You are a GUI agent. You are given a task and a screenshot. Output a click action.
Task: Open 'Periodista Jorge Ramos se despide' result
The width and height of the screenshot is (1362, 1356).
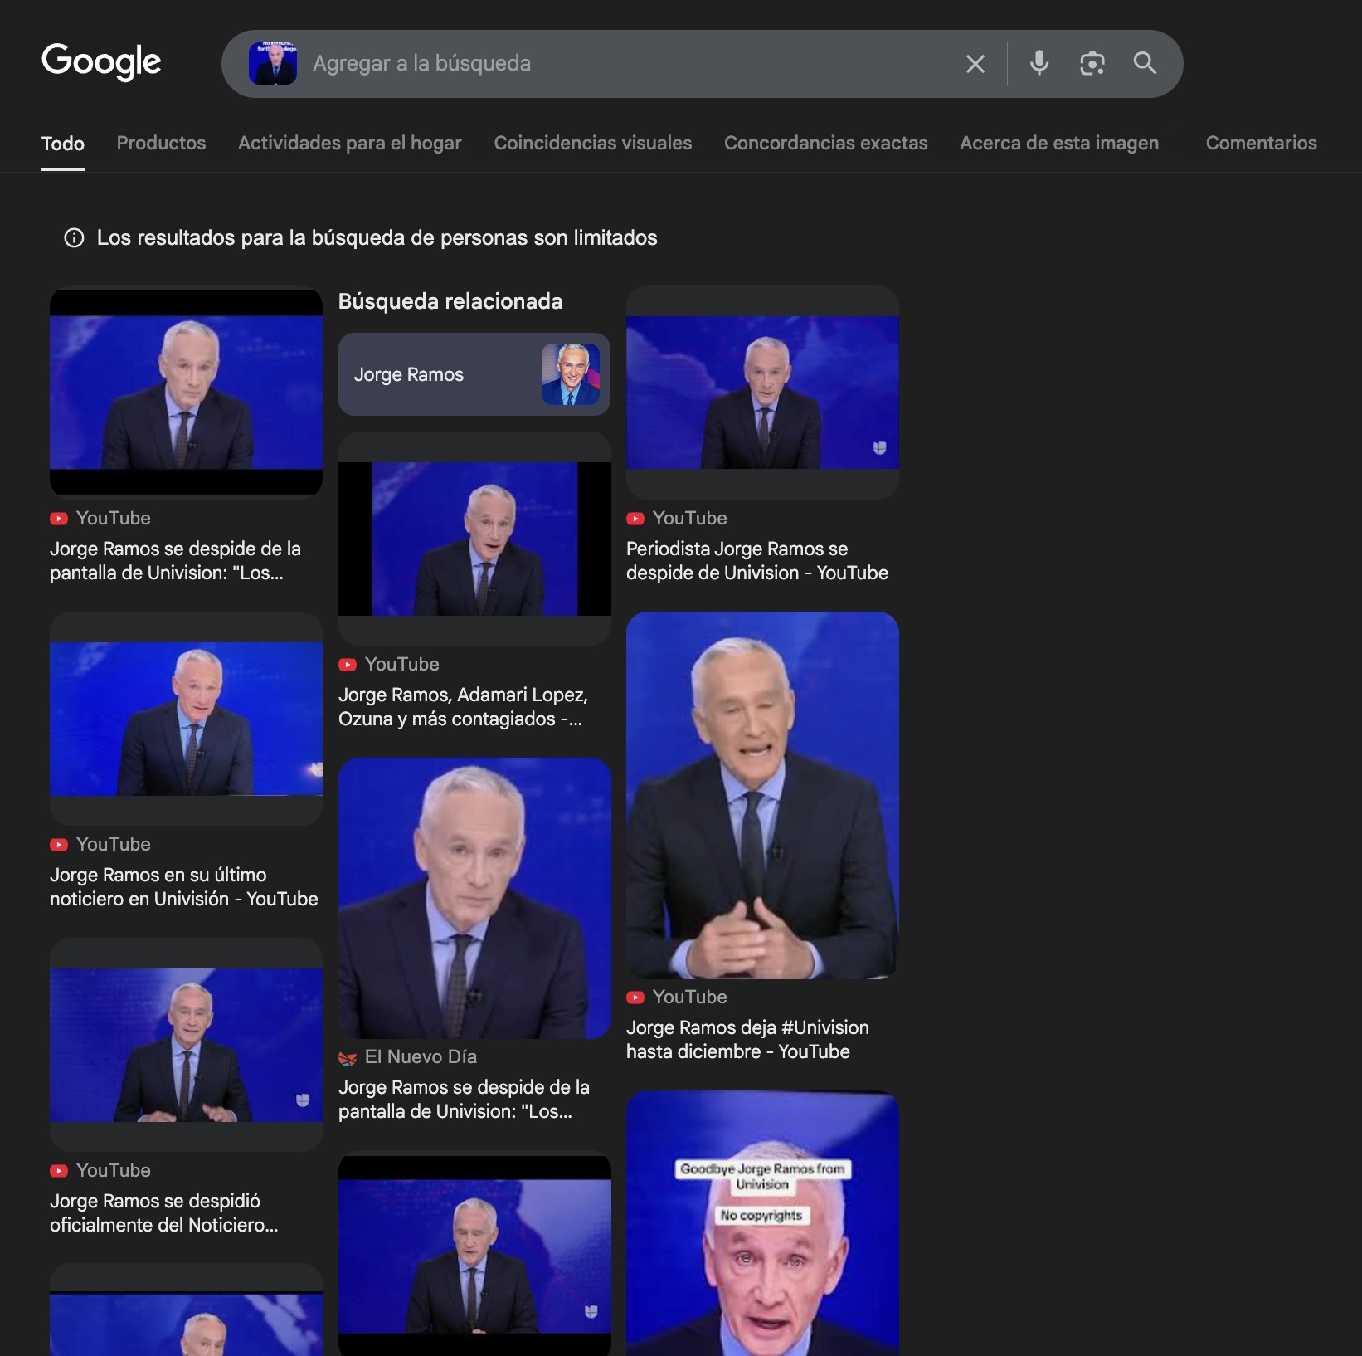[x=756, y=560]
